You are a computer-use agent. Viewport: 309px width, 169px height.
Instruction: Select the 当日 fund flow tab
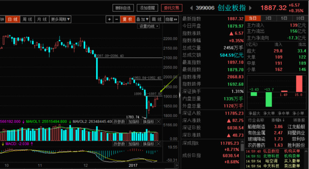pyautogui.click(x=253, y=18)
